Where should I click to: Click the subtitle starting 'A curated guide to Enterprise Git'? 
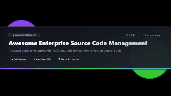[x=65, y=51]
